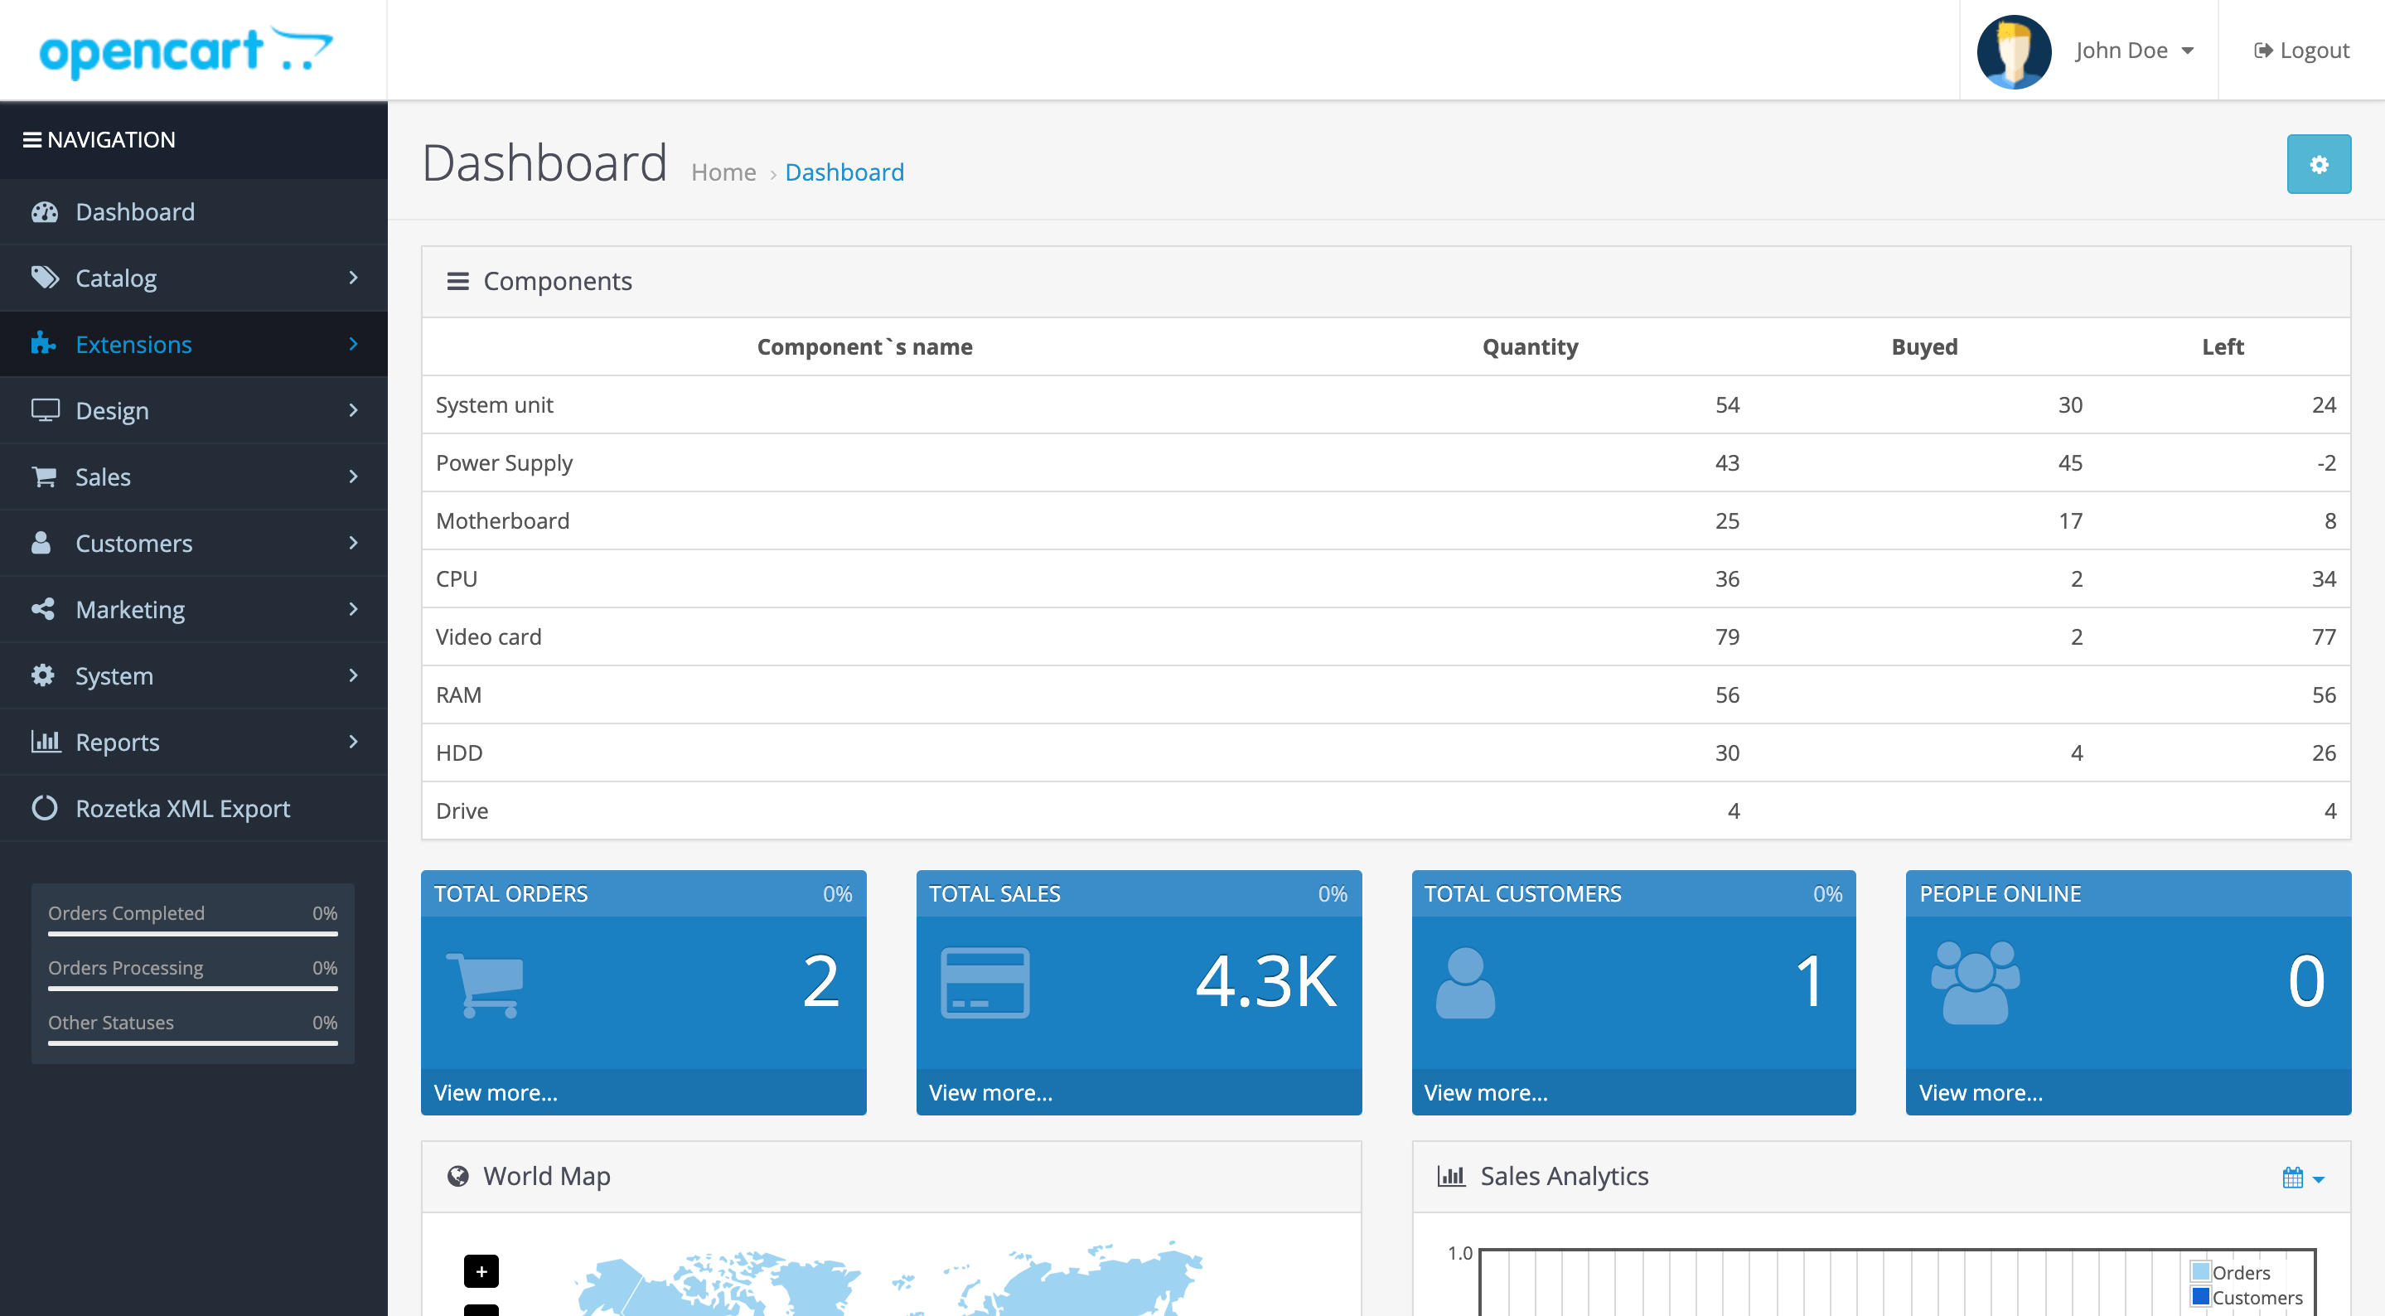Click the 4.3K total sales value
Screen dimensions: 2385x1316
click(x=1265, y=980)
